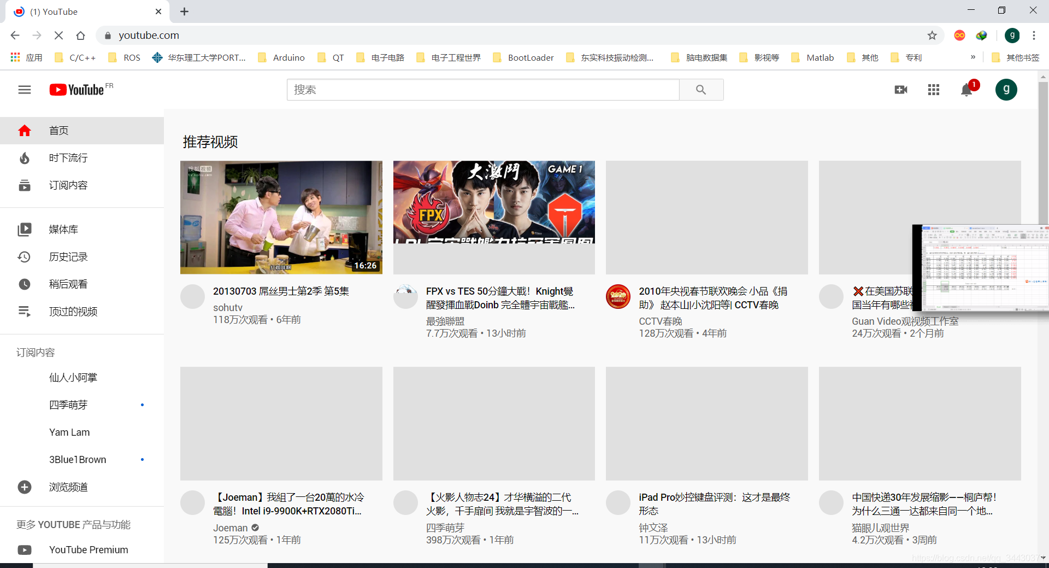Open YouTube Premium in the sidebar

[82, 550]
